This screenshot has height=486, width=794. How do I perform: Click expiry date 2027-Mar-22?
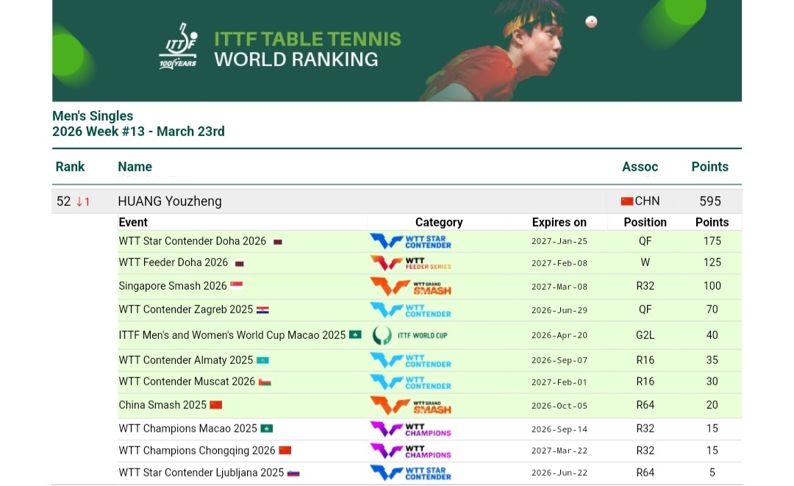[x=559, y=451]
